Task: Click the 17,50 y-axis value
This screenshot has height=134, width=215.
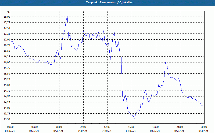Action: click(7, 28)
